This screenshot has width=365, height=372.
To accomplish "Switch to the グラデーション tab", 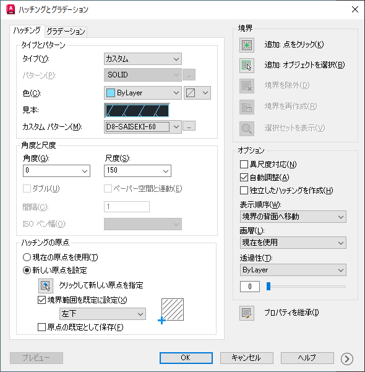I will pos(66,32).
